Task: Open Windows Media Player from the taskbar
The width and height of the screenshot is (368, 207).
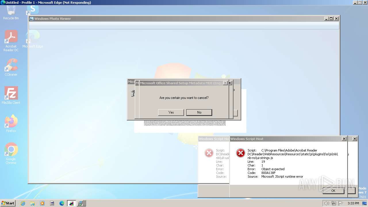Action: coord(42,203)
